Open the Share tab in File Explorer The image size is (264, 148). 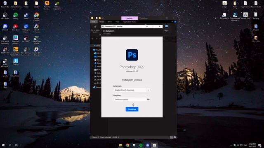click(110, 22)
